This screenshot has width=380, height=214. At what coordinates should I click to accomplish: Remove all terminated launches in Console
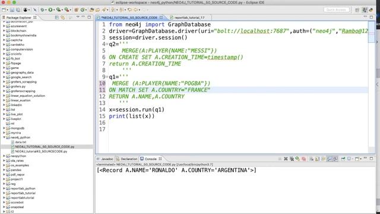(292, 159)
